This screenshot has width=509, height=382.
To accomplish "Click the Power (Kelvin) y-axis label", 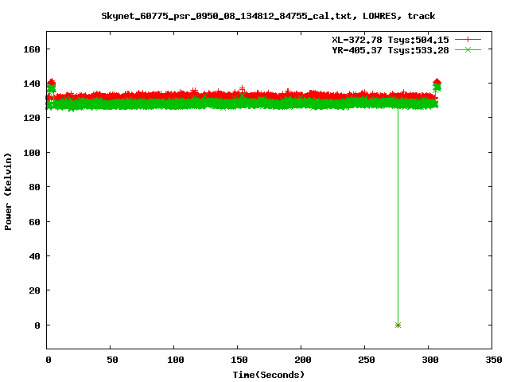I will tap(8, 192).
